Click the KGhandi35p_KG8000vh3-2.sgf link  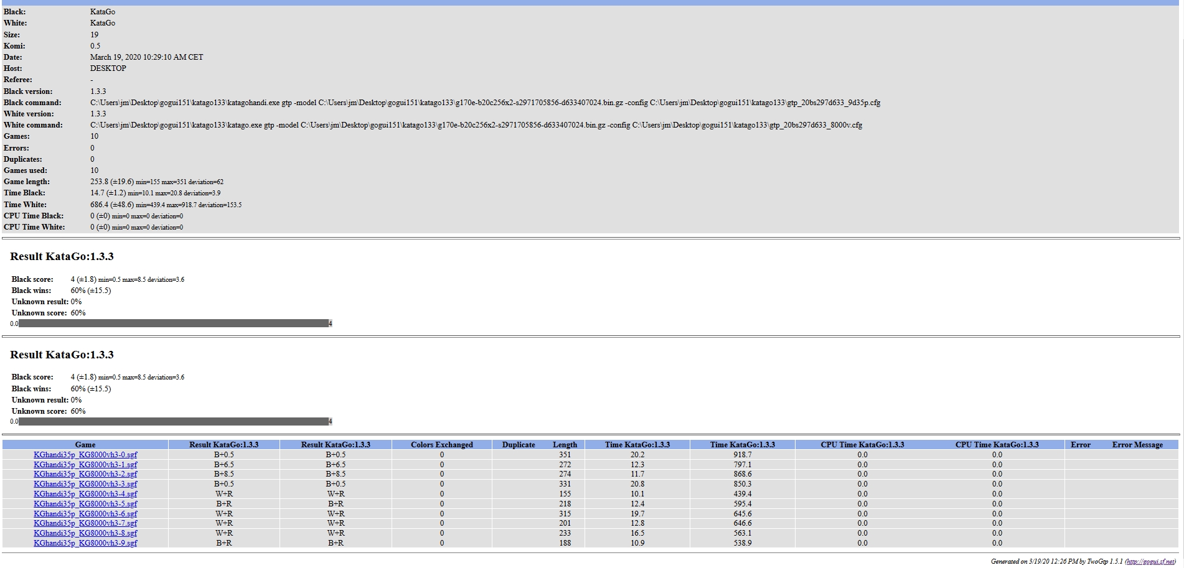coord(85,474)
